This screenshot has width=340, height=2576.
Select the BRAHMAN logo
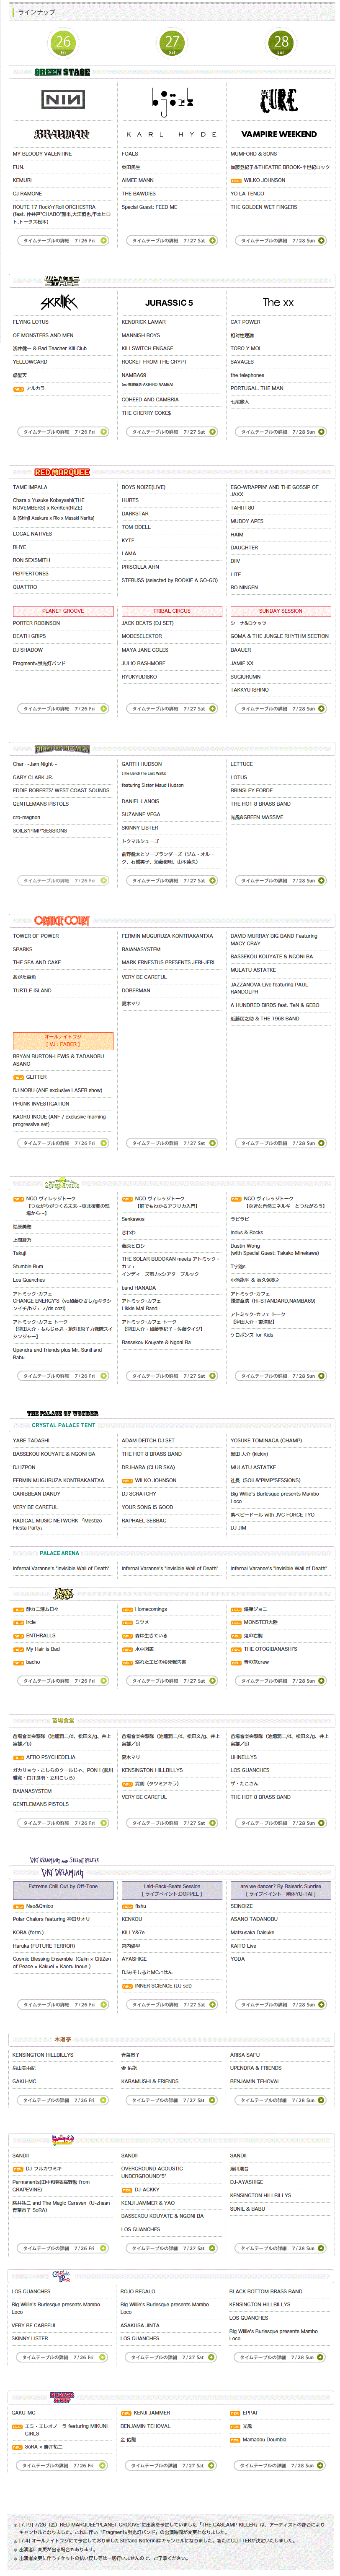tap(63, 134)
